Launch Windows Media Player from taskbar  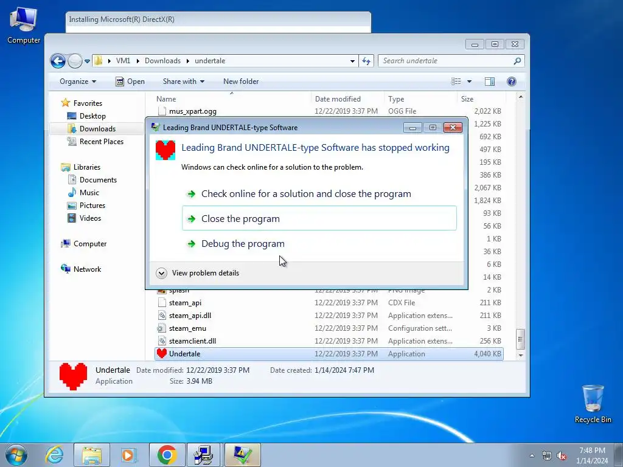point(128,455)
